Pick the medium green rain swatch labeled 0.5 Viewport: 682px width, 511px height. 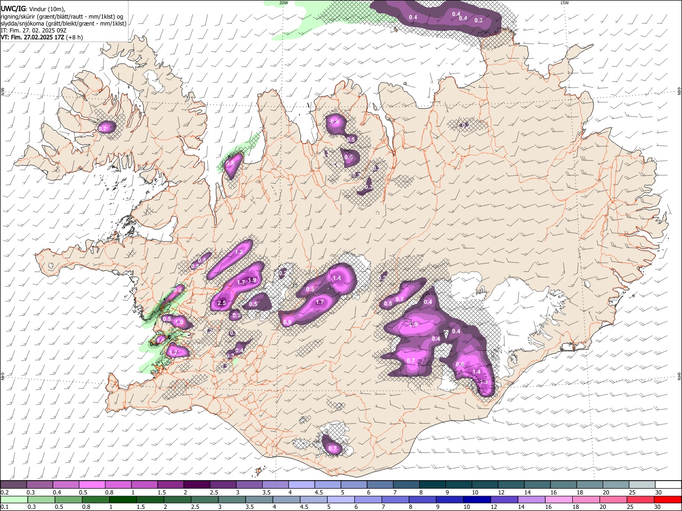tap(69, 500)
